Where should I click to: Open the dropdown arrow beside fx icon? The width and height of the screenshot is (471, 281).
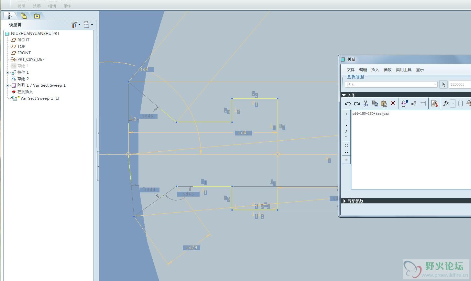coord(453,103)
